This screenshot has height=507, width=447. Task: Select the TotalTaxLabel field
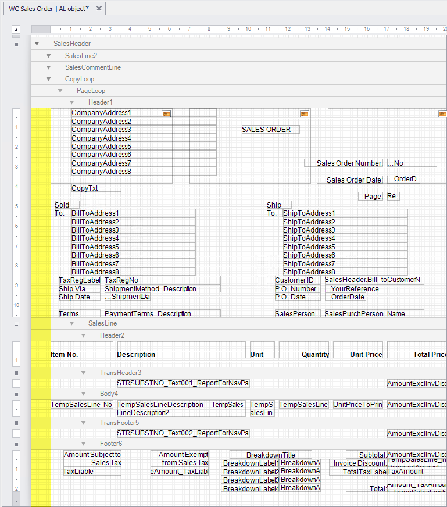click(358, 472)
